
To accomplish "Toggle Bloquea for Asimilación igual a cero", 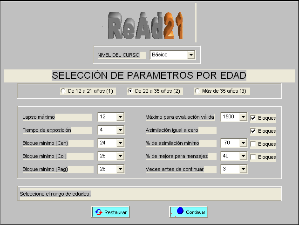I will (x=253, y=131).
